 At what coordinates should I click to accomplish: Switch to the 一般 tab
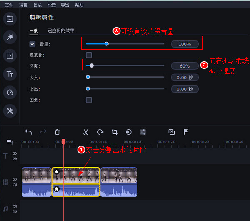34,30
